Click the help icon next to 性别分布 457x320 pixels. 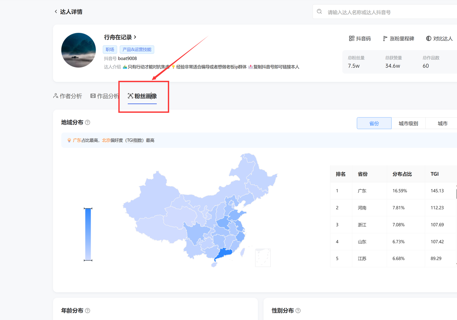(x=298, y=311)
